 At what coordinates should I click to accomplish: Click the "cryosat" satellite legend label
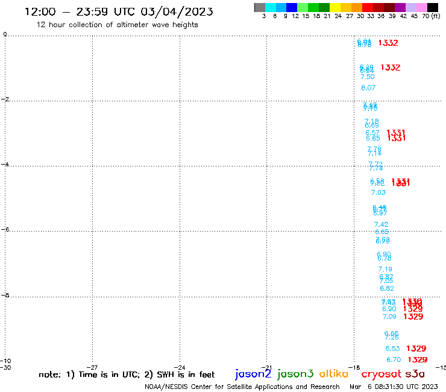point(382,374)
